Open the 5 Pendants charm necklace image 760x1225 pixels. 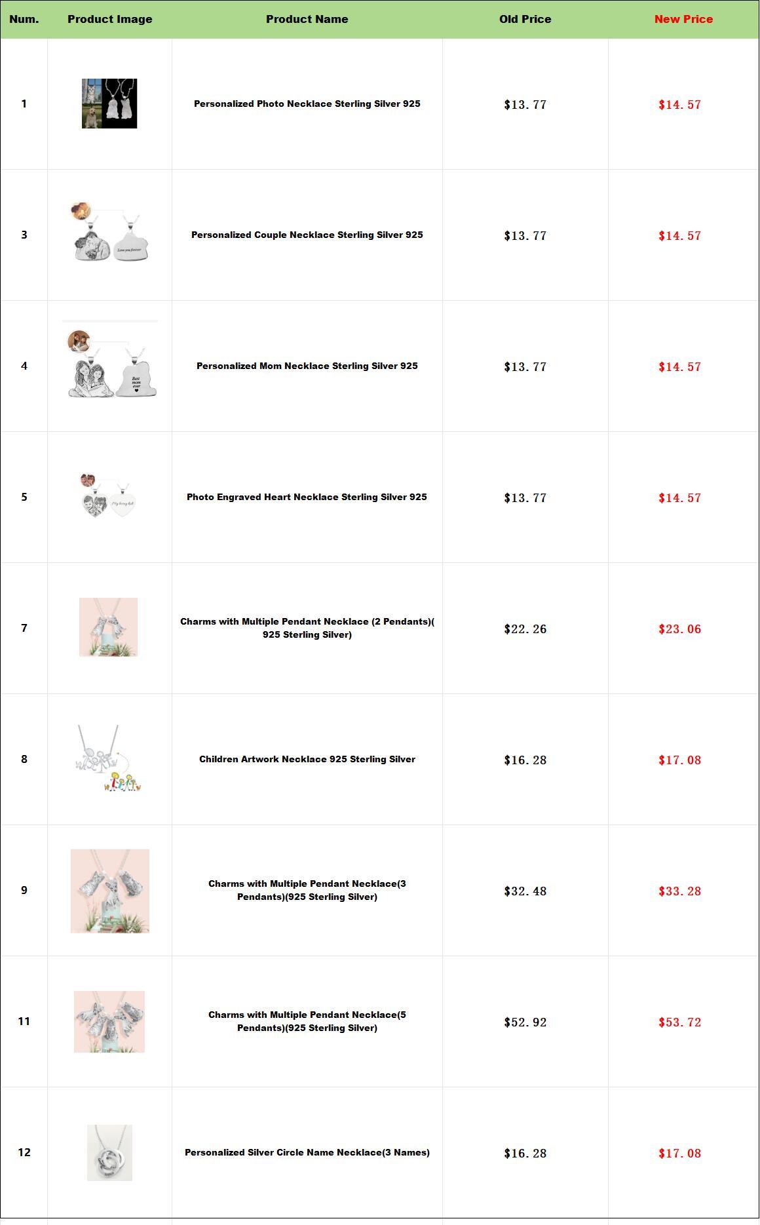click(x=109, y=1021)
